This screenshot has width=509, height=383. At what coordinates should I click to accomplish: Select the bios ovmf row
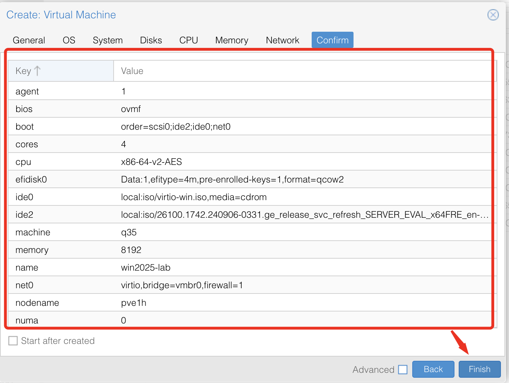(246, 109)
